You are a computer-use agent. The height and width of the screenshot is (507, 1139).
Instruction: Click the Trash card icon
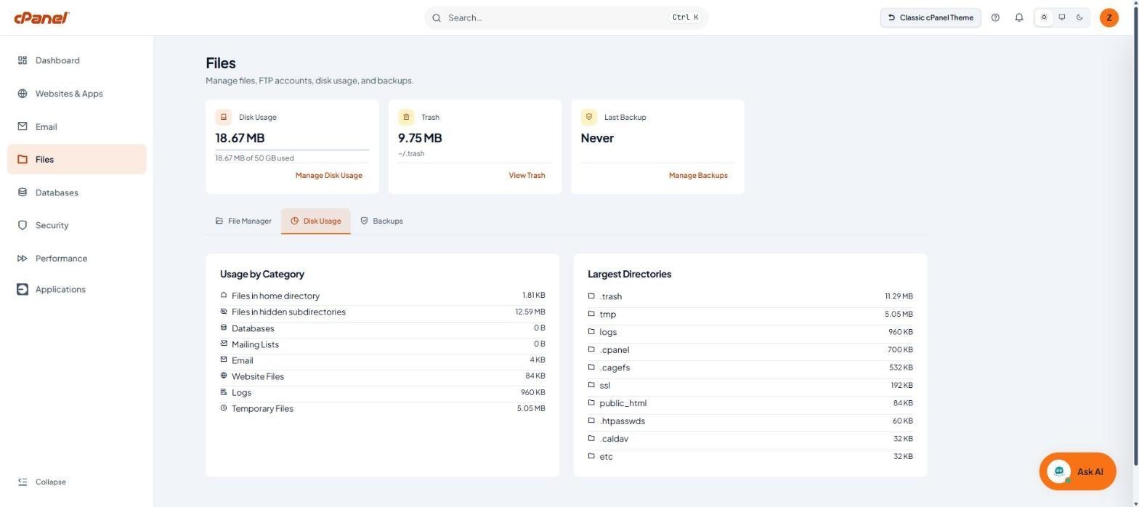pos(406,117)
